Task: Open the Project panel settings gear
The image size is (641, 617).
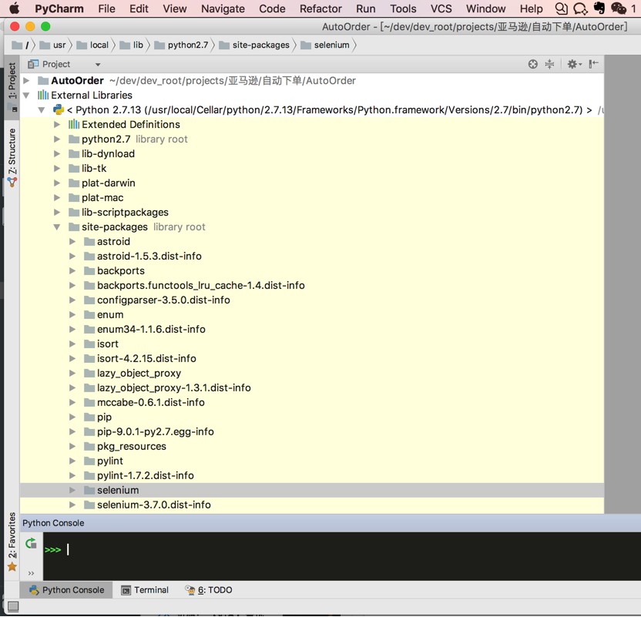Action: pos(574,64)
